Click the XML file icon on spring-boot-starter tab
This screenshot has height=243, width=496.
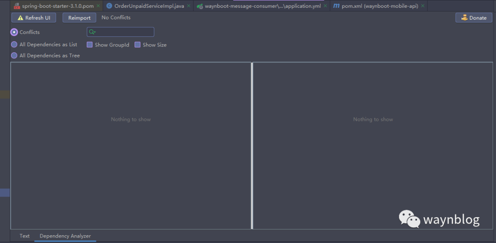[x=17, y=6]
